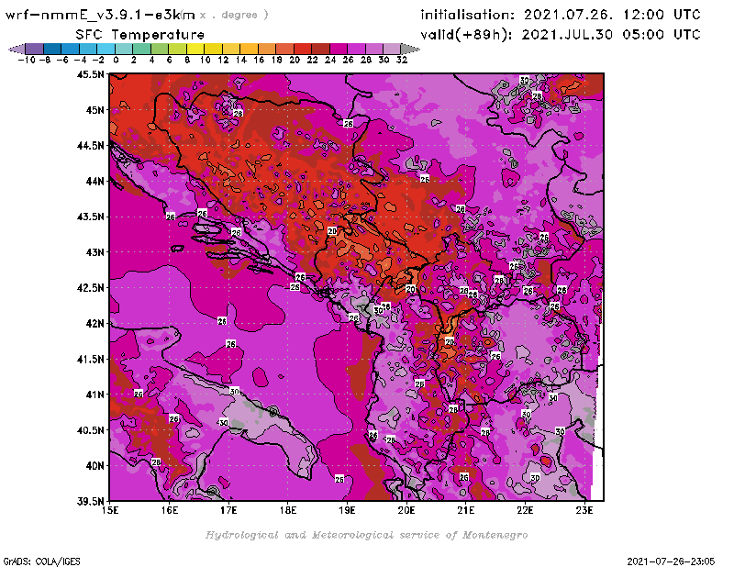Click the '21E' longitude label
Viewport: 734px width, 567px height.
466,510
